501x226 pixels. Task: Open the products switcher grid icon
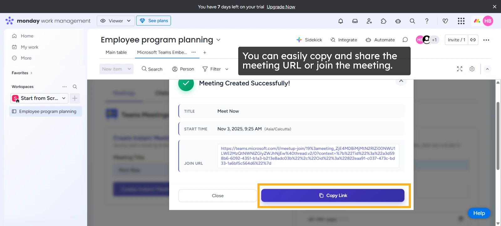[x=461, y=21]
